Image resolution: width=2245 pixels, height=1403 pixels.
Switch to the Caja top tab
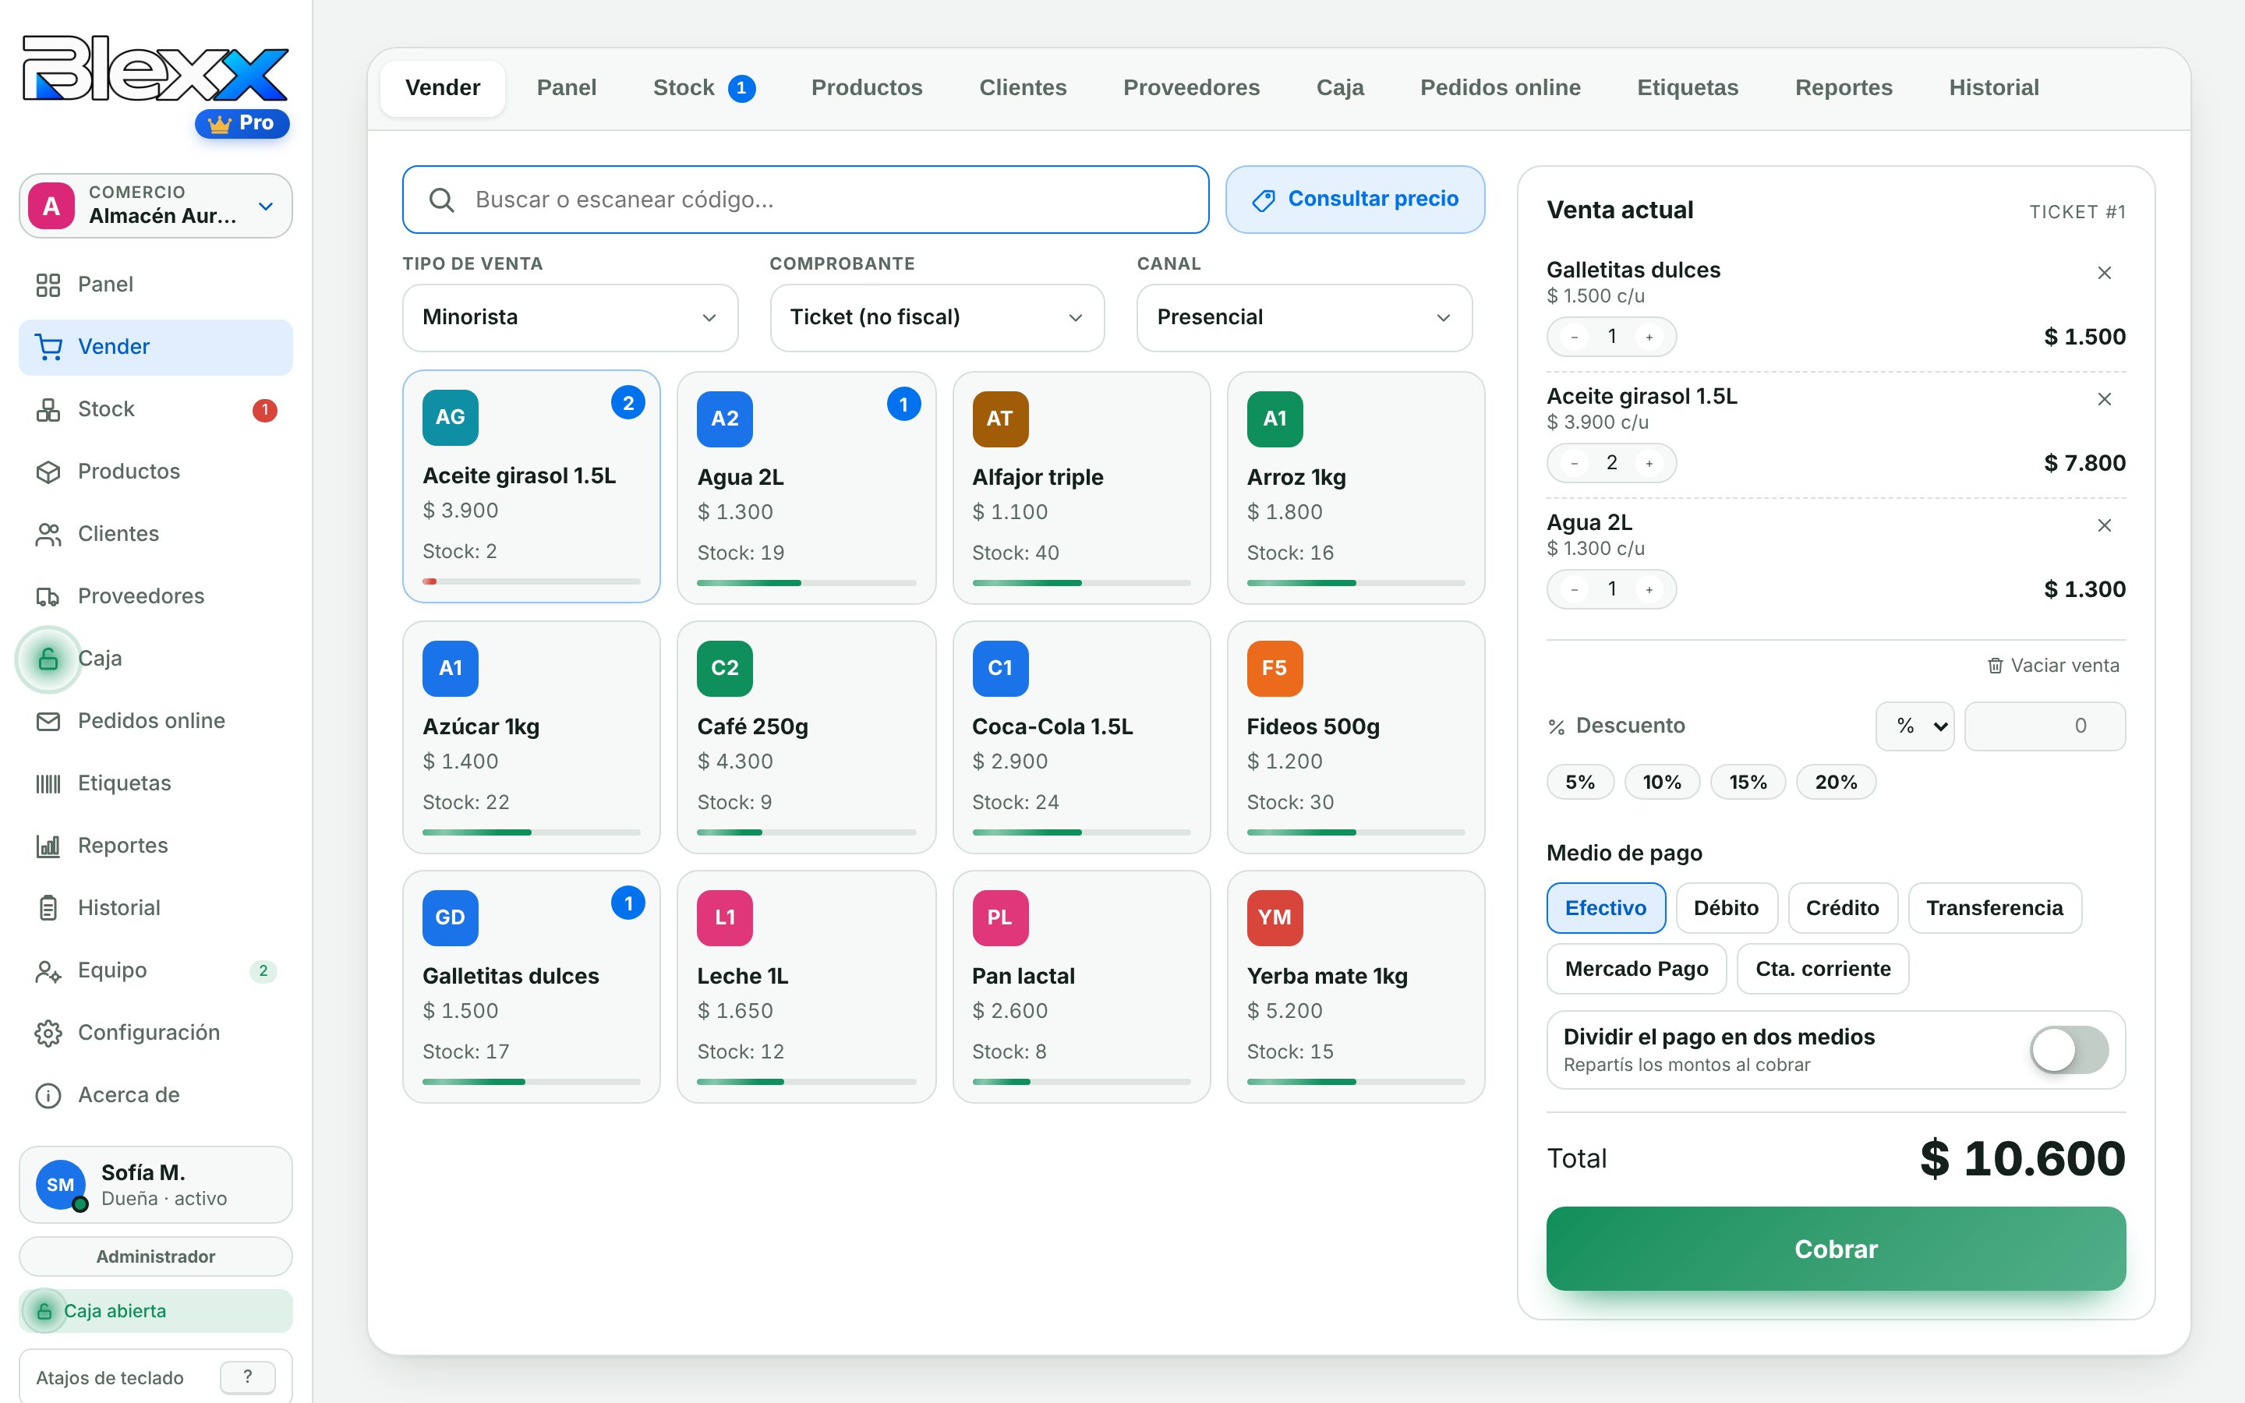1339,87
